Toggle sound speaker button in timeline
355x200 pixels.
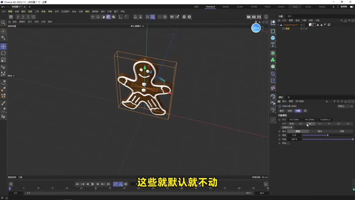click(x=125, y=184)
